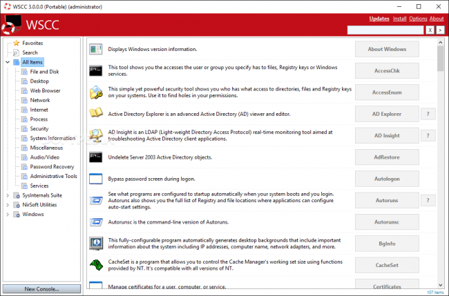Click the Network category icon
Image resolution: width=449 pixels, height=296 pixels.
click(25, 100)
